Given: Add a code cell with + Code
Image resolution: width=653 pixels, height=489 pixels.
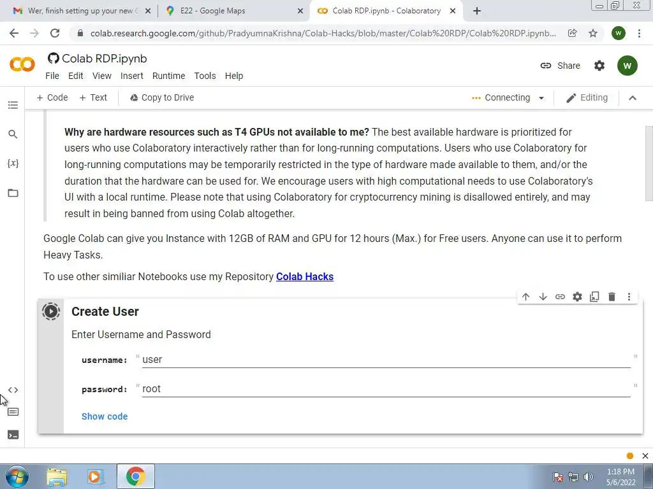Looking at the screenshot, I should pyautogui.click(x=52, y=97).
